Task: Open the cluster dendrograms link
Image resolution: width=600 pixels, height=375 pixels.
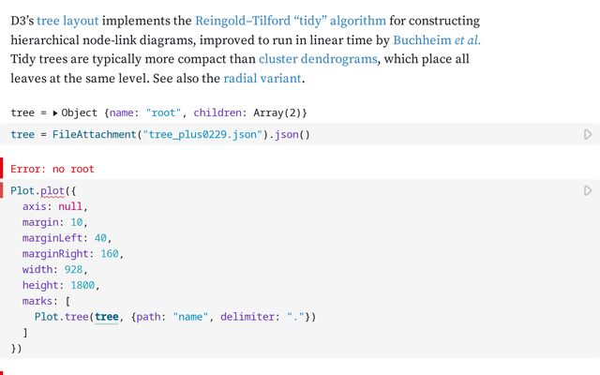Action: (x=318, y=59)
